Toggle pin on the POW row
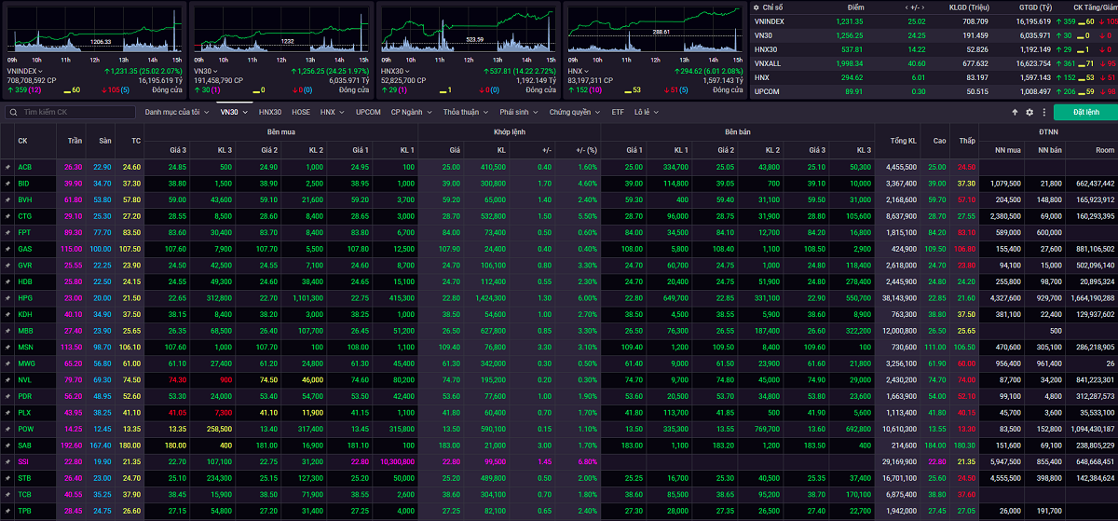The image size is (1118, 521). coord(7,429)
